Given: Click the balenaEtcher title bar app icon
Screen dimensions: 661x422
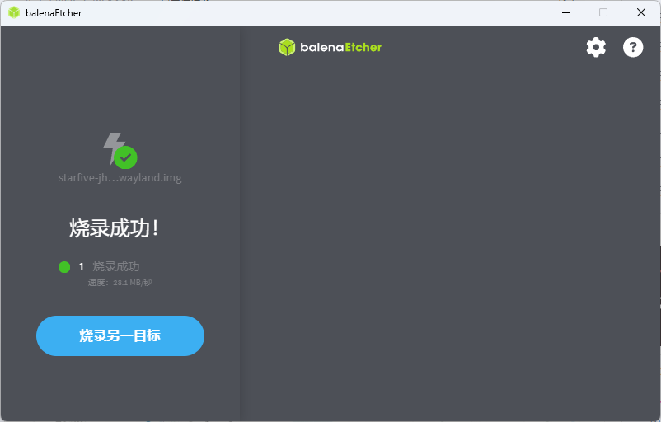Looking at the screenshot, I should (x=14, y=12).
